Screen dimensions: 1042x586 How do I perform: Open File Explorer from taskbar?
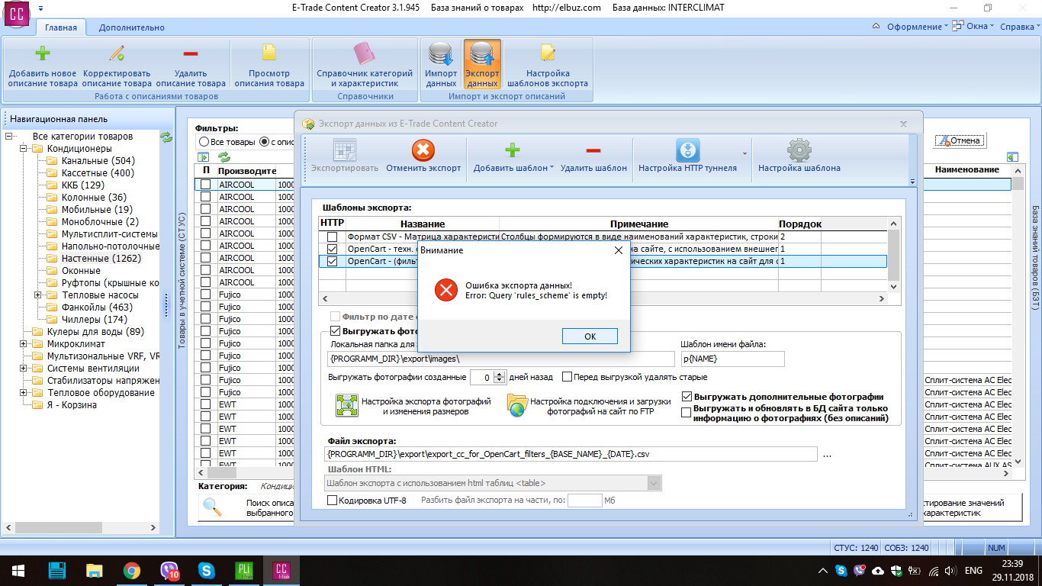(95, 570)
